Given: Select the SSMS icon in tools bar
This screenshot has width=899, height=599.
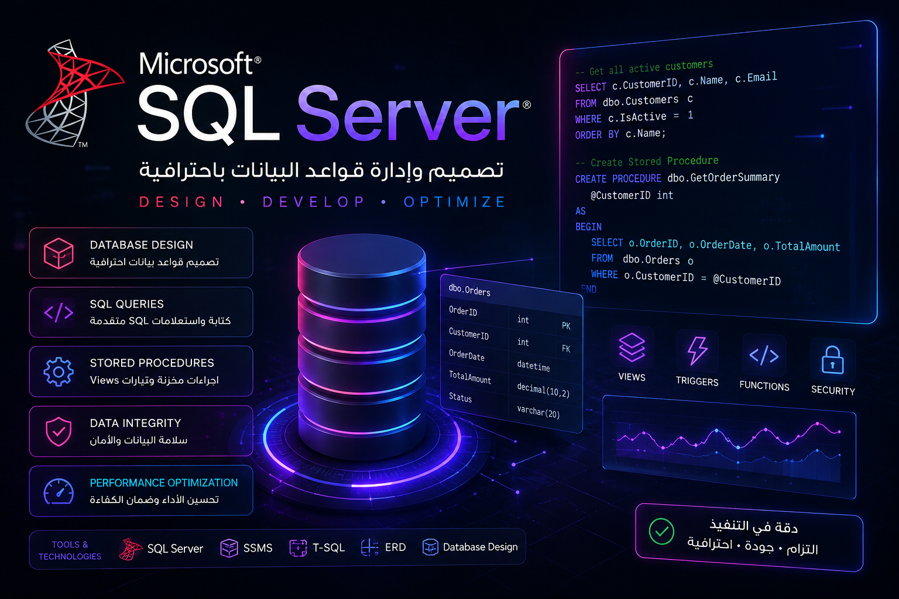Looking at the screenshot, I should (229, 548).
